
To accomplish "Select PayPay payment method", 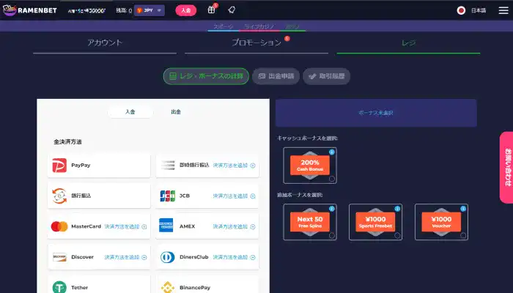I will 99,166.
